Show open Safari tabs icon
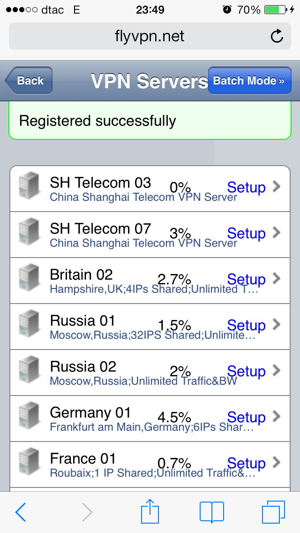 pyautogui.click(x=273, y=512)
